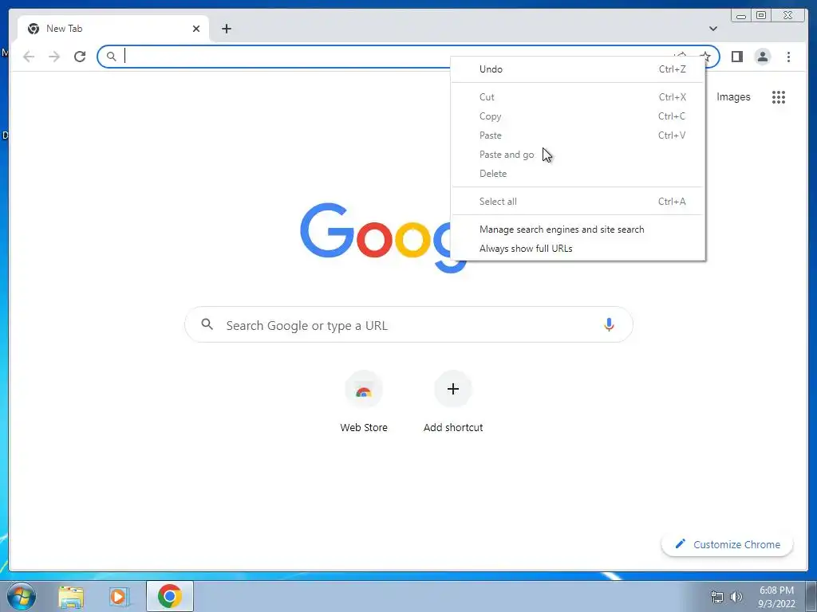Select Paste and go
This screenshot has height=612, width=817.
pyautogui.click(x=578, y=155)
